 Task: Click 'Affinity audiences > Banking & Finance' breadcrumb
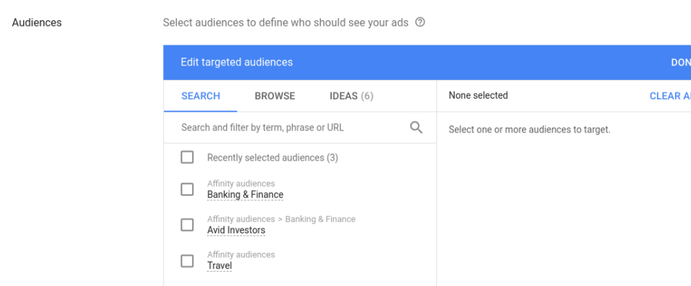[281, 219]
